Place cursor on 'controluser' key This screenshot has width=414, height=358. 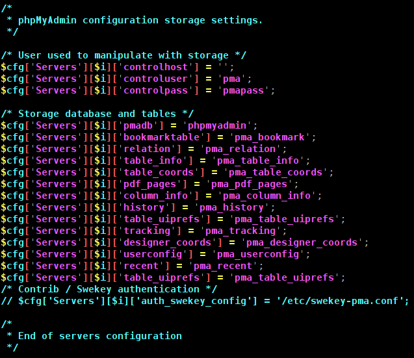point(155,79)
